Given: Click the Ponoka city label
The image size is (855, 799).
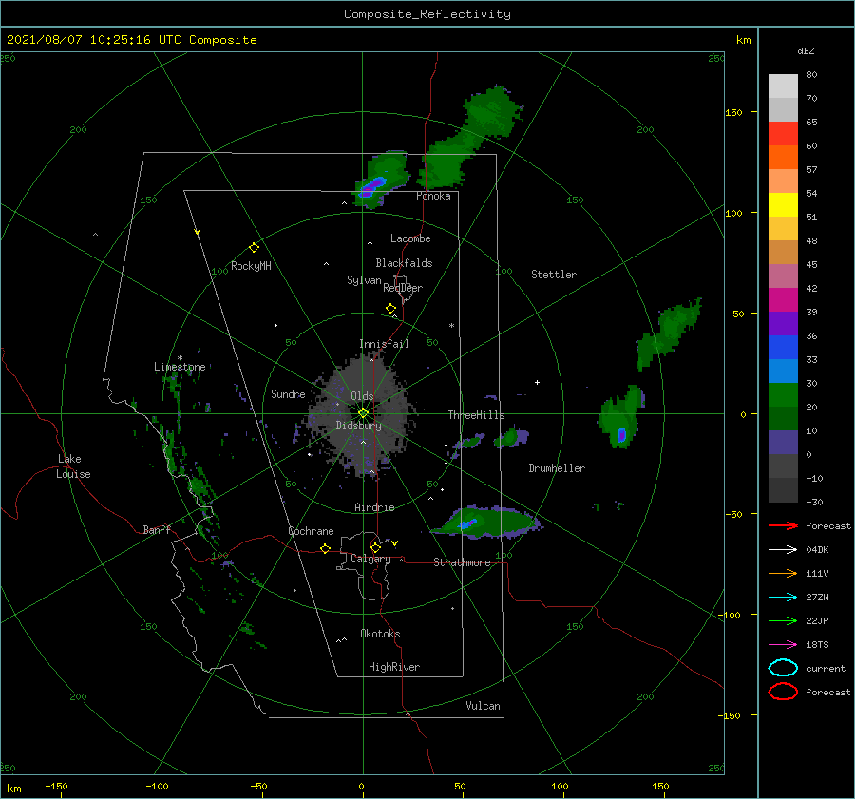Looking at the screenshot, I should click(433, 196).
